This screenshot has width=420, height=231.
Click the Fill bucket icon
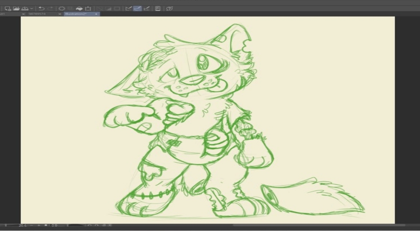point(79,9)
